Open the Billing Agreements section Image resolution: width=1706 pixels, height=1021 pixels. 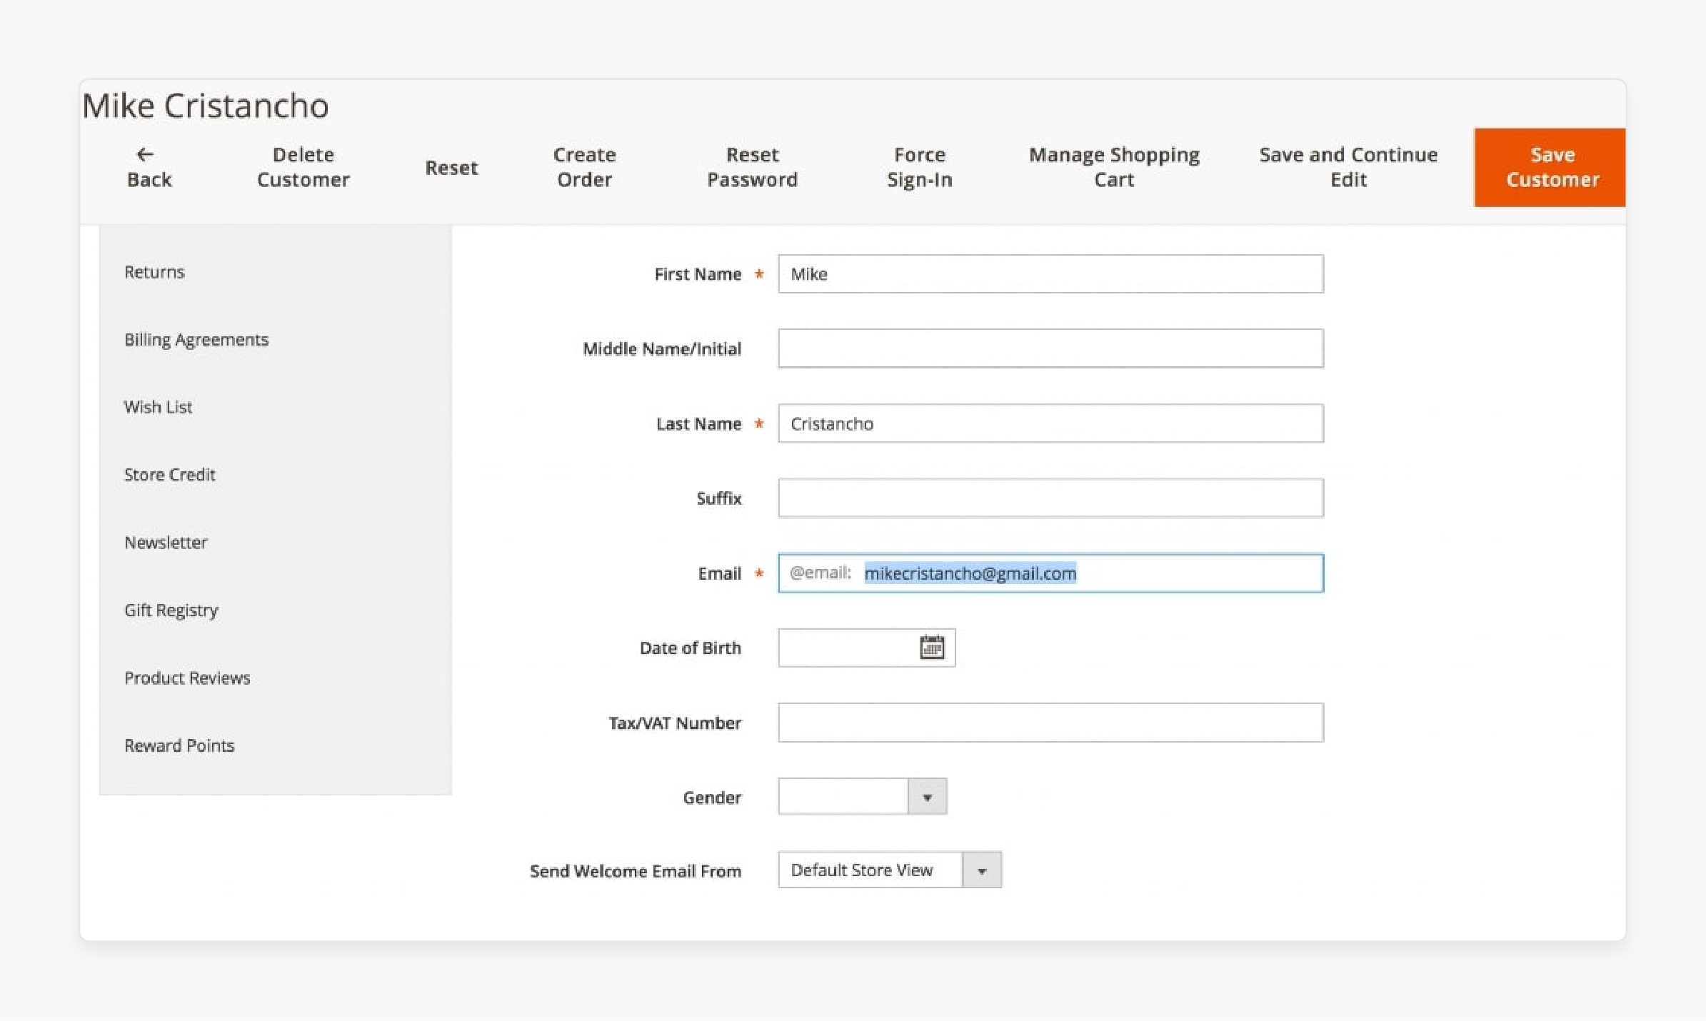pyautogui.click(x=196, y=340)
